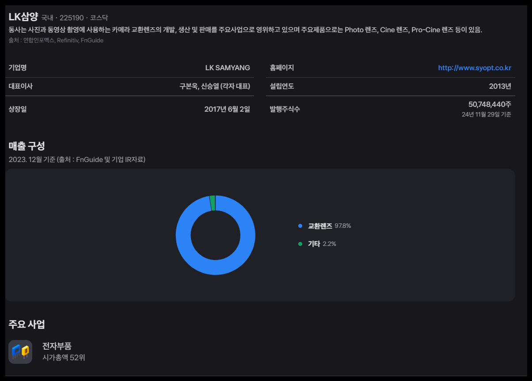Click the 2017년 6월 2일 listing date
532x381 pixels.
(x=227, y=109)
